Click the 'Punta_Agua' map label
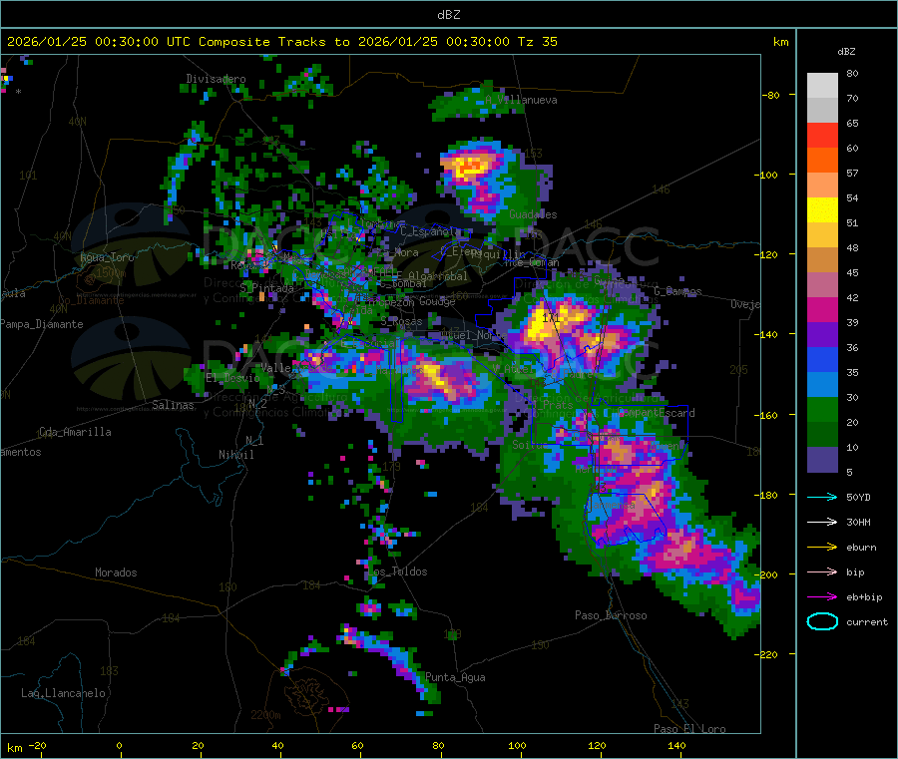 click(x=455, y=677)
